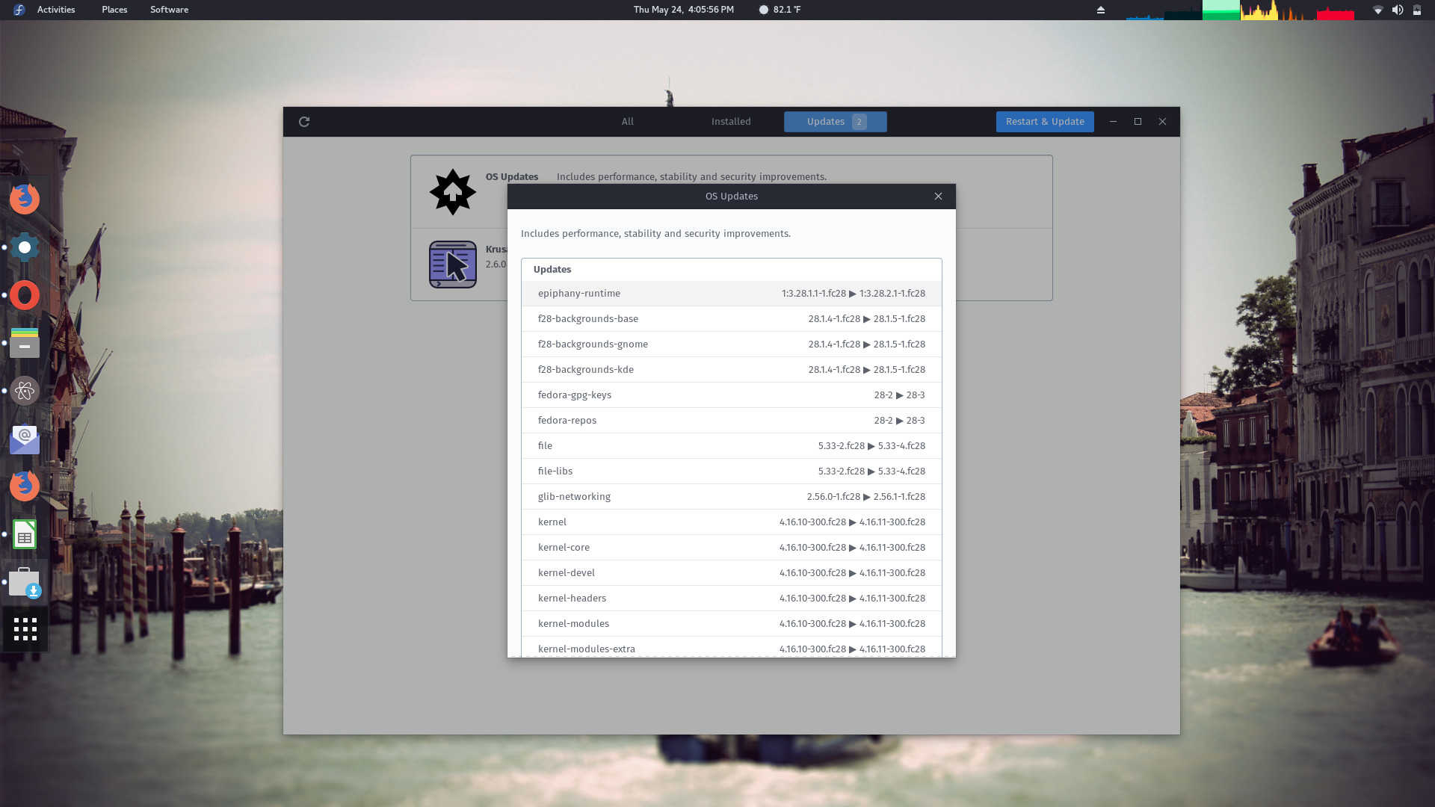This screenshot has width=1435, height=807.
Task: Select the kernel-headers row
Action: click(732, 599)
